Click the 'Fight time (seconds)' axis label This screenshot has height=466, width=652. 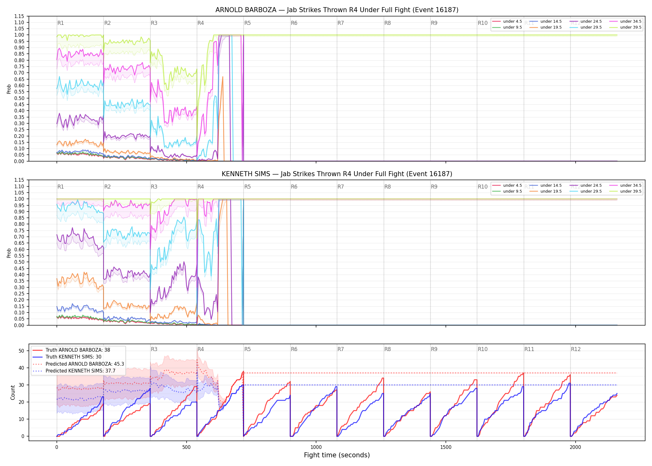(337, 455)
